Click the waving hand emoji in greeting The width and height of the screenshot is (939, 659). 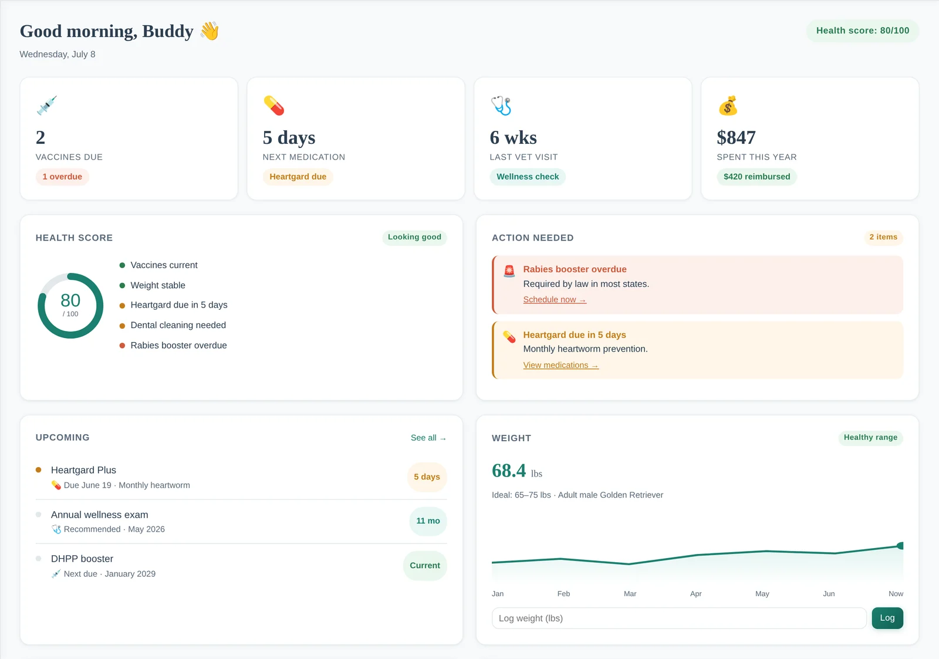[210, 31]
